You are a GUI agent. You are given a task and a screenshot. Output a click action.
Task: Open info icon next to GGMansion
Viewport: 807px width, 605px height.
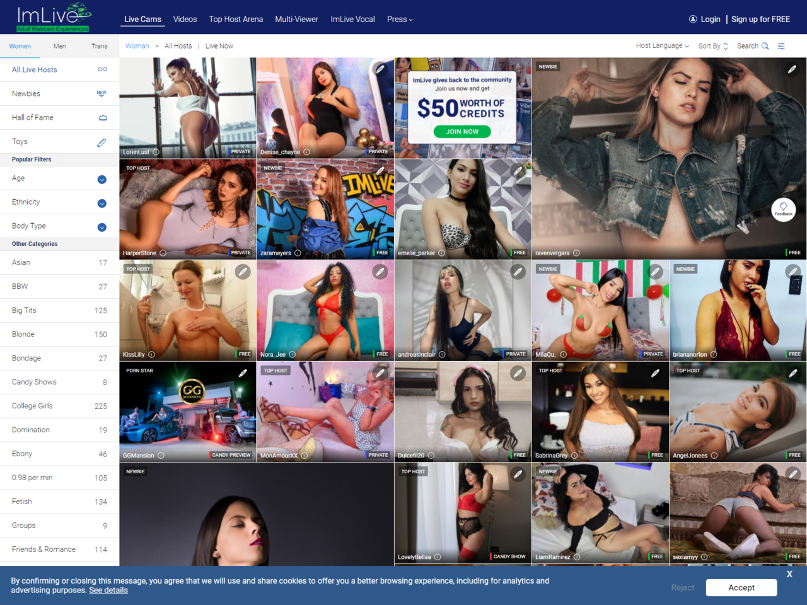coord(161,456)
